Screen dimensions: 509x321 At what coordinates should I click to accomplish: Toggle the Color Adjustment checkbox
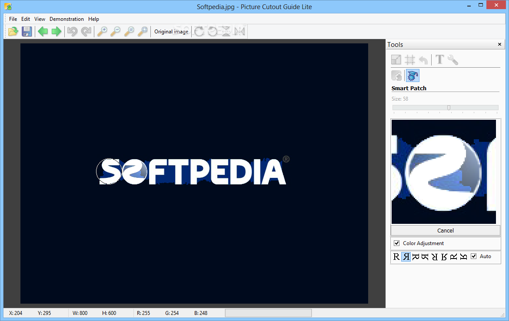397,243
